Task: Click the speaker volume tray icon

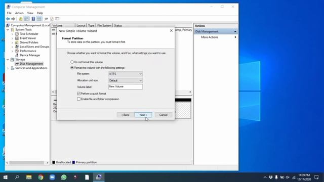Action: [288, 177]
